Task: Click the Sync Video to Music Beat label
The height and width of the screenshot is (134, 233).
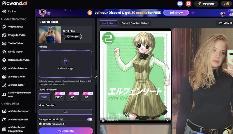Action: point(20,94)
